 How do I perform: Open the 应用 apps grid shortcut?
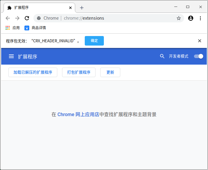(13, 28)
